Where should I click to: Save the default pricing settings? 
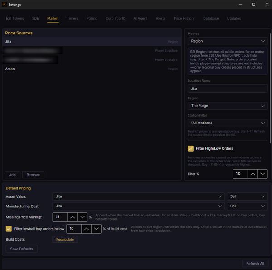21,249
